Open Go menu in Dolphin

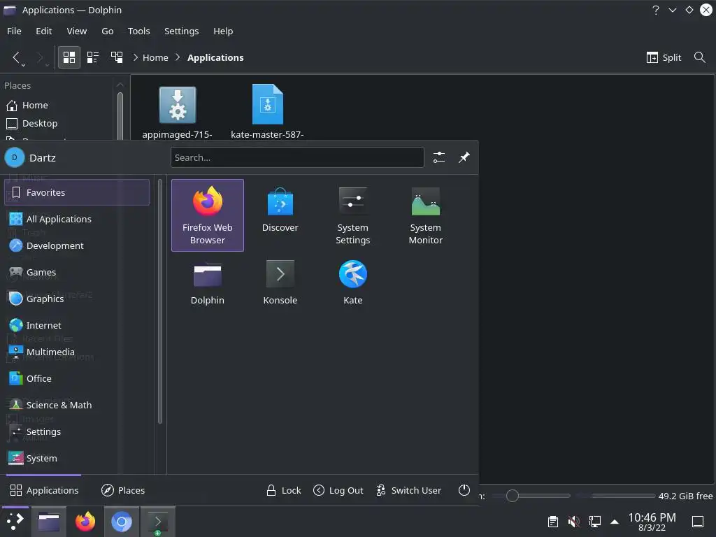(x=107, y=31)
